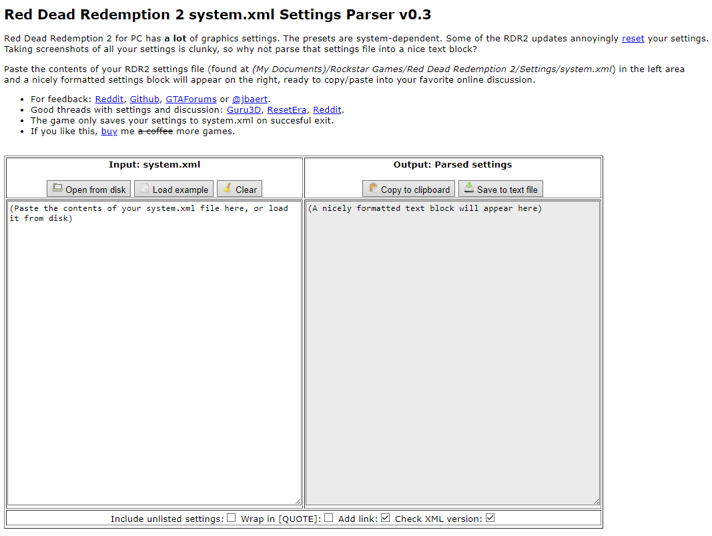Follow the buy link

(109, 131)
